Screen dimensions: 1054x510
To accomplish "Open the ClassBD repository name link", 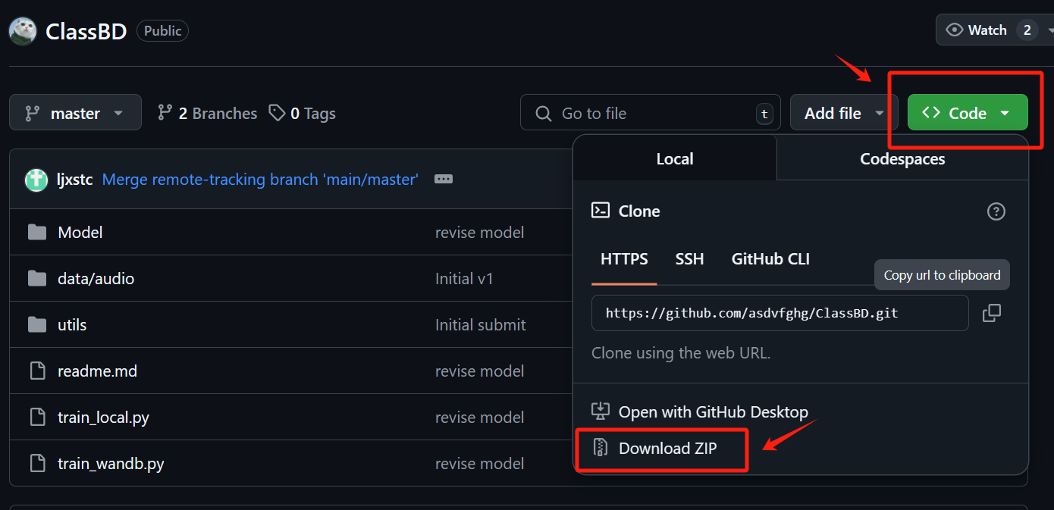I will 86,31.
